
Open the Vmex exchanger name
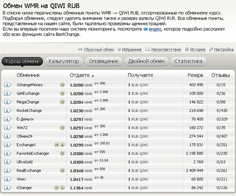point(21,179)
